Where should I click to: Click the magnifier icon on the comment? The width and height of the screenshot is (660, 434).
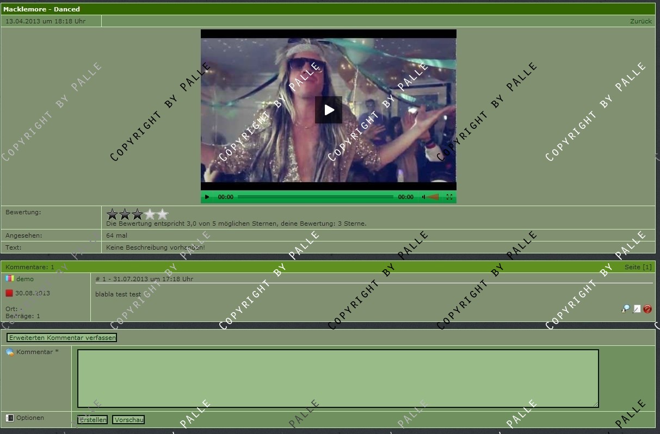(626, 309)
